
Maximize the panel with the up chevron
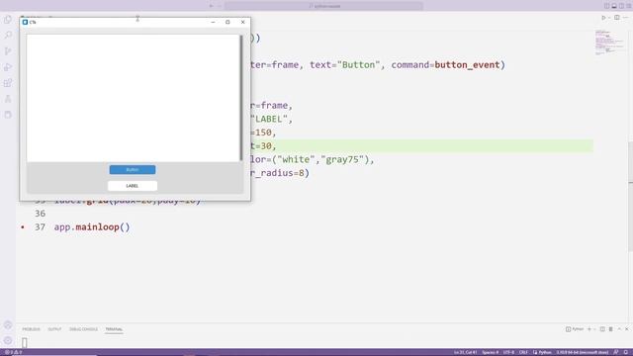pyautogui.click(x=619, y=329)
